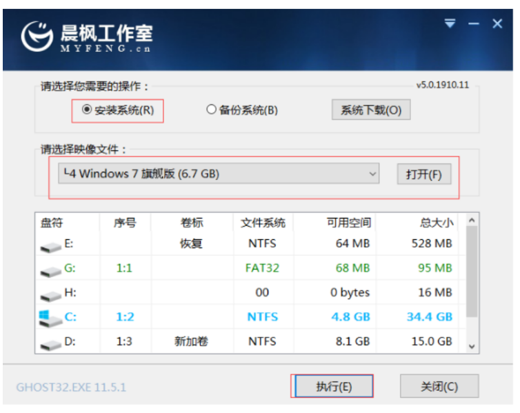Sort by the 卷标 column header
Viewport: 520px width, 413px height.
coord(192,223)
